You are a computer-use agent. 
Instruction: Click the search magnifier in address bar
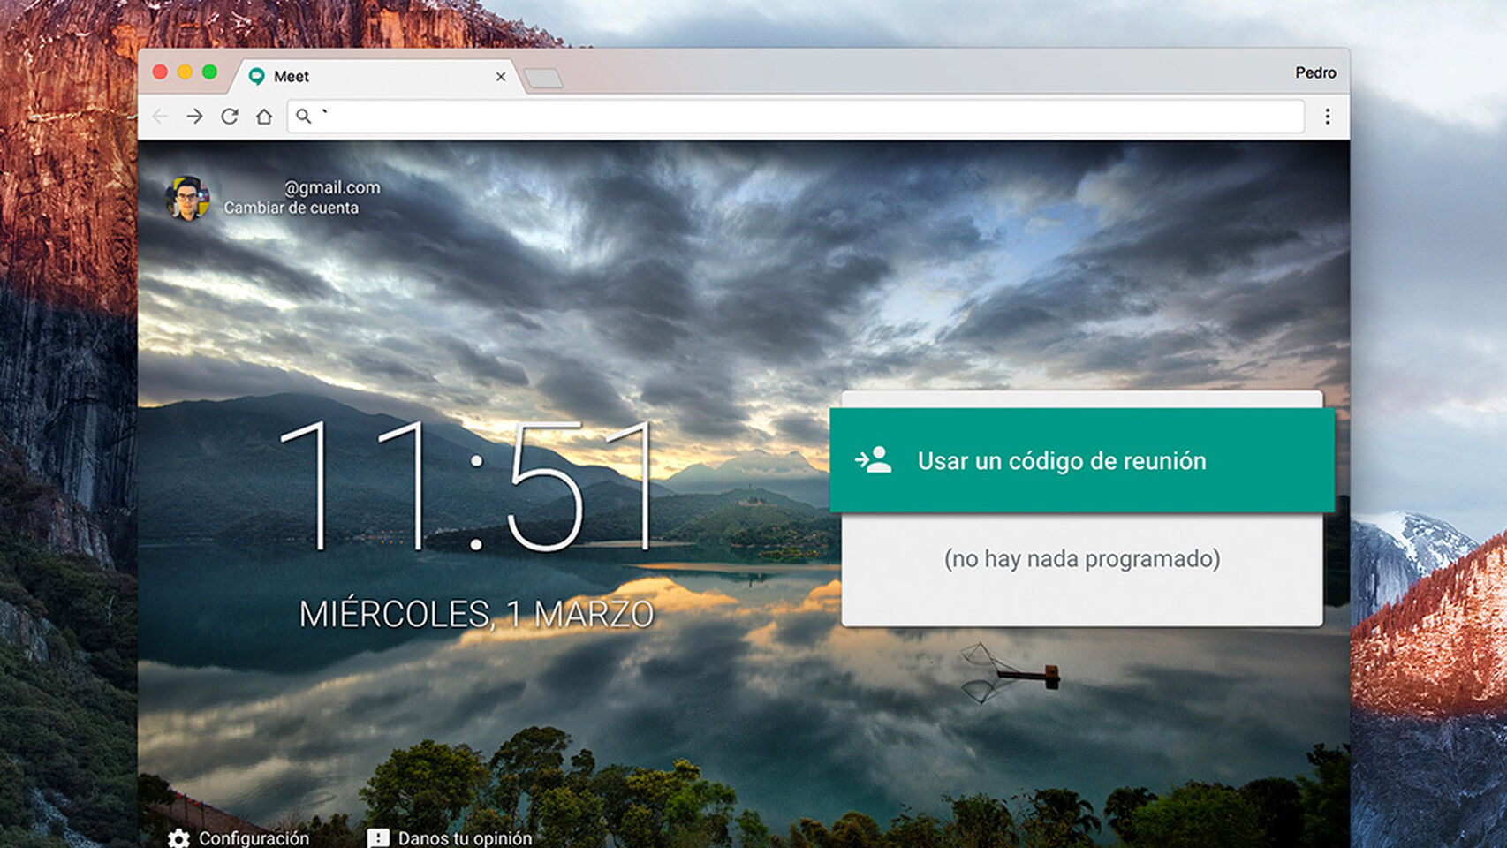303,117
